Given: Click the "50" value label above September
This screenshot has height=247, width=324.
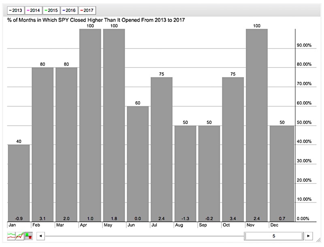Looking at the screenshot, I should point(209,122).
